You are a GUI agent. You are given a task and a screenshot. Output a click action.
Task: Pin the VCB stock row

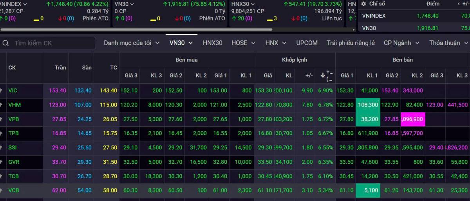(x=1, y=190)
